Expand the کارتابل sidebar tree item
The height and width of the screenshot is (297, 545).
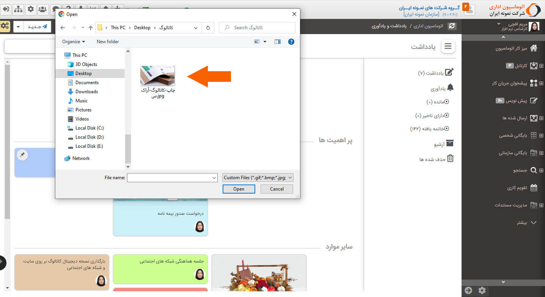[541, 66]
